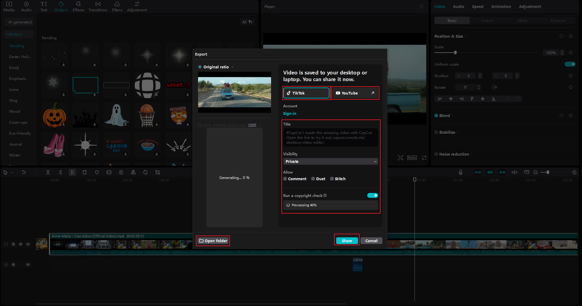Open the Filters tab
582x306 pixels.
(117, 6)
